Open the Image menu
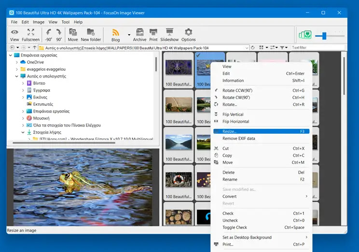This screenshot has height=252, width=359. click(39, 22)
